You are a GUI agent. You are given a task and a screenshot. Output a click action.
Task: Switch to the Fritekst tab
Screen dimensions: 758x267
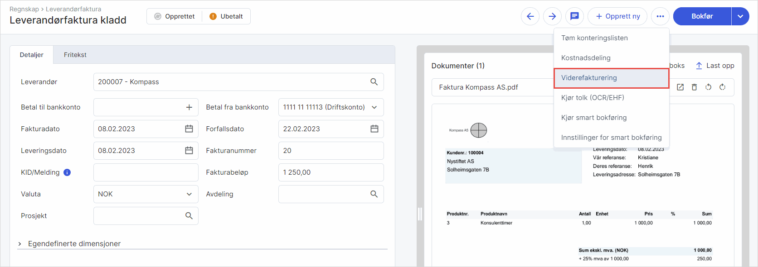(x=75, y=55)
